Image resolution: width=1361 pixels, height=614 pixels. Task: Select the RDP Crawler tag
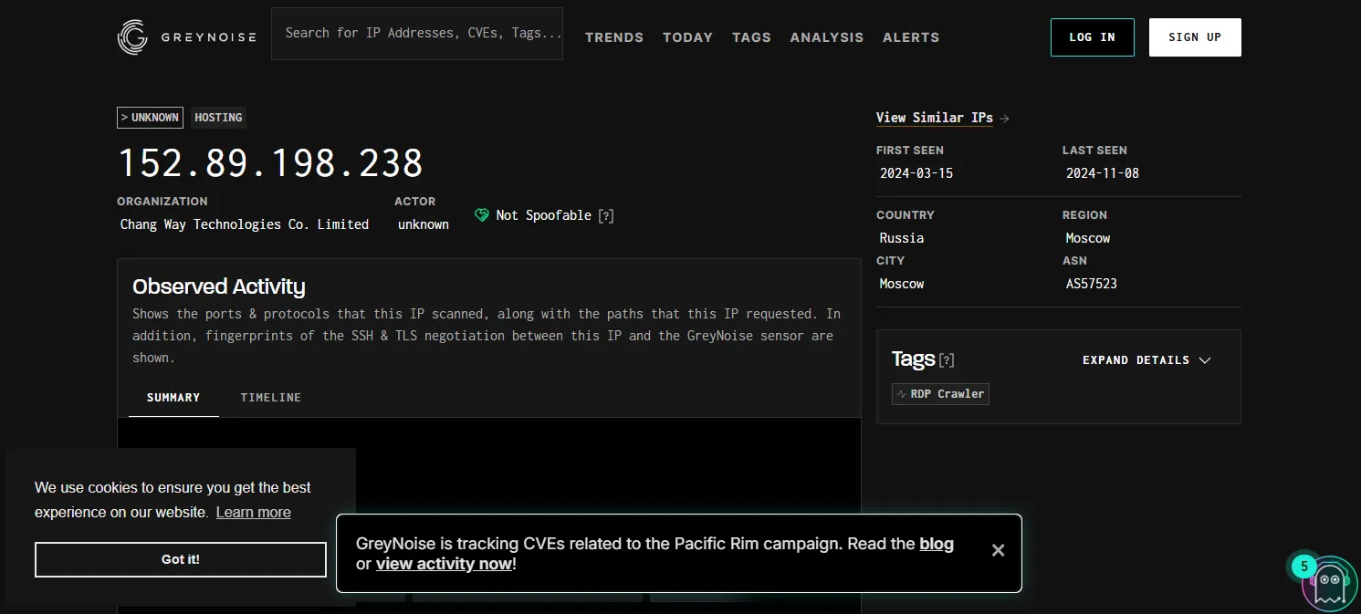point(940,394)
